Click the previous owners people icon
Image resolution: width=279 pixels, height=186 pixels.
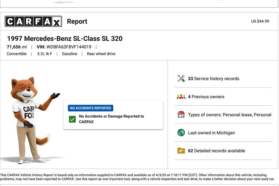click(181, 97)
